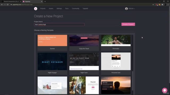
Task: Click the user avatar icon
Action: (126, 9)
